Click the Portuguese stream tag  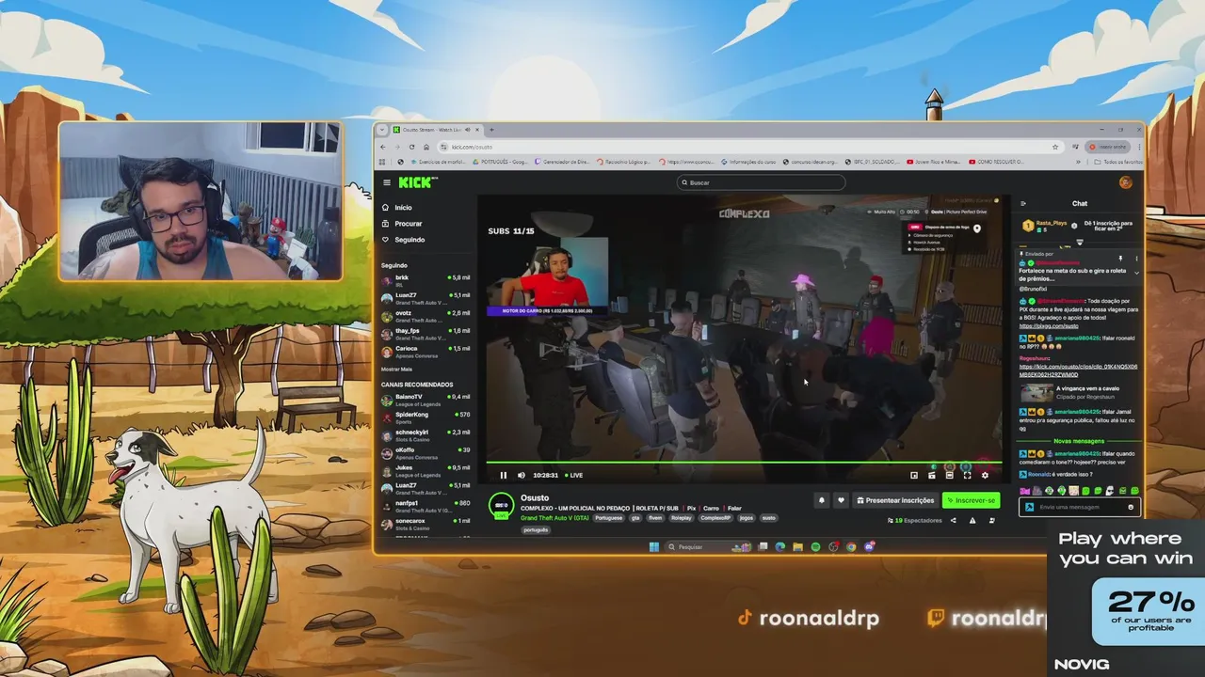(x=608, y=518)
